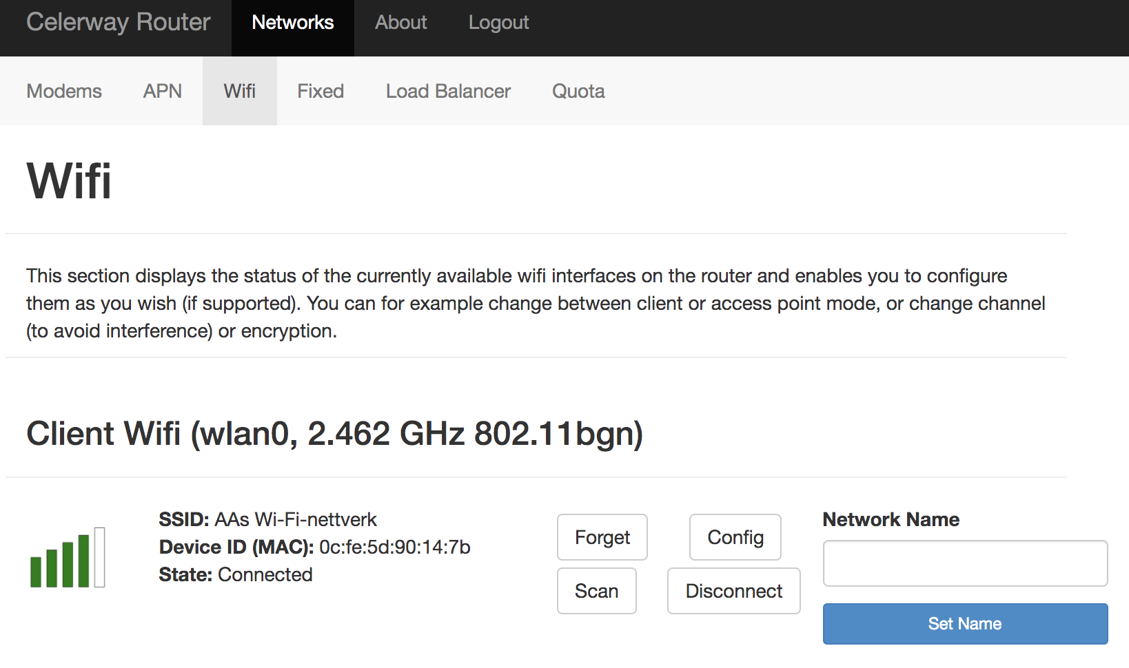Click the SSID label text
The image size is (1129, 668).
coord(183,519)
